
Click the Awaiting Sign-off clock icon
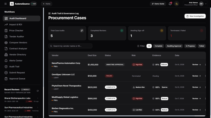pos(162,30)
